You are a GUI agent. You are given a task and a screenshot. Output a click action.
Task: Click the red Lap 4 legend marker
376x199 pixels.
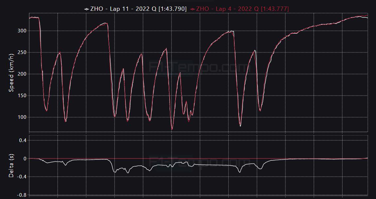(x=193, y=9)
